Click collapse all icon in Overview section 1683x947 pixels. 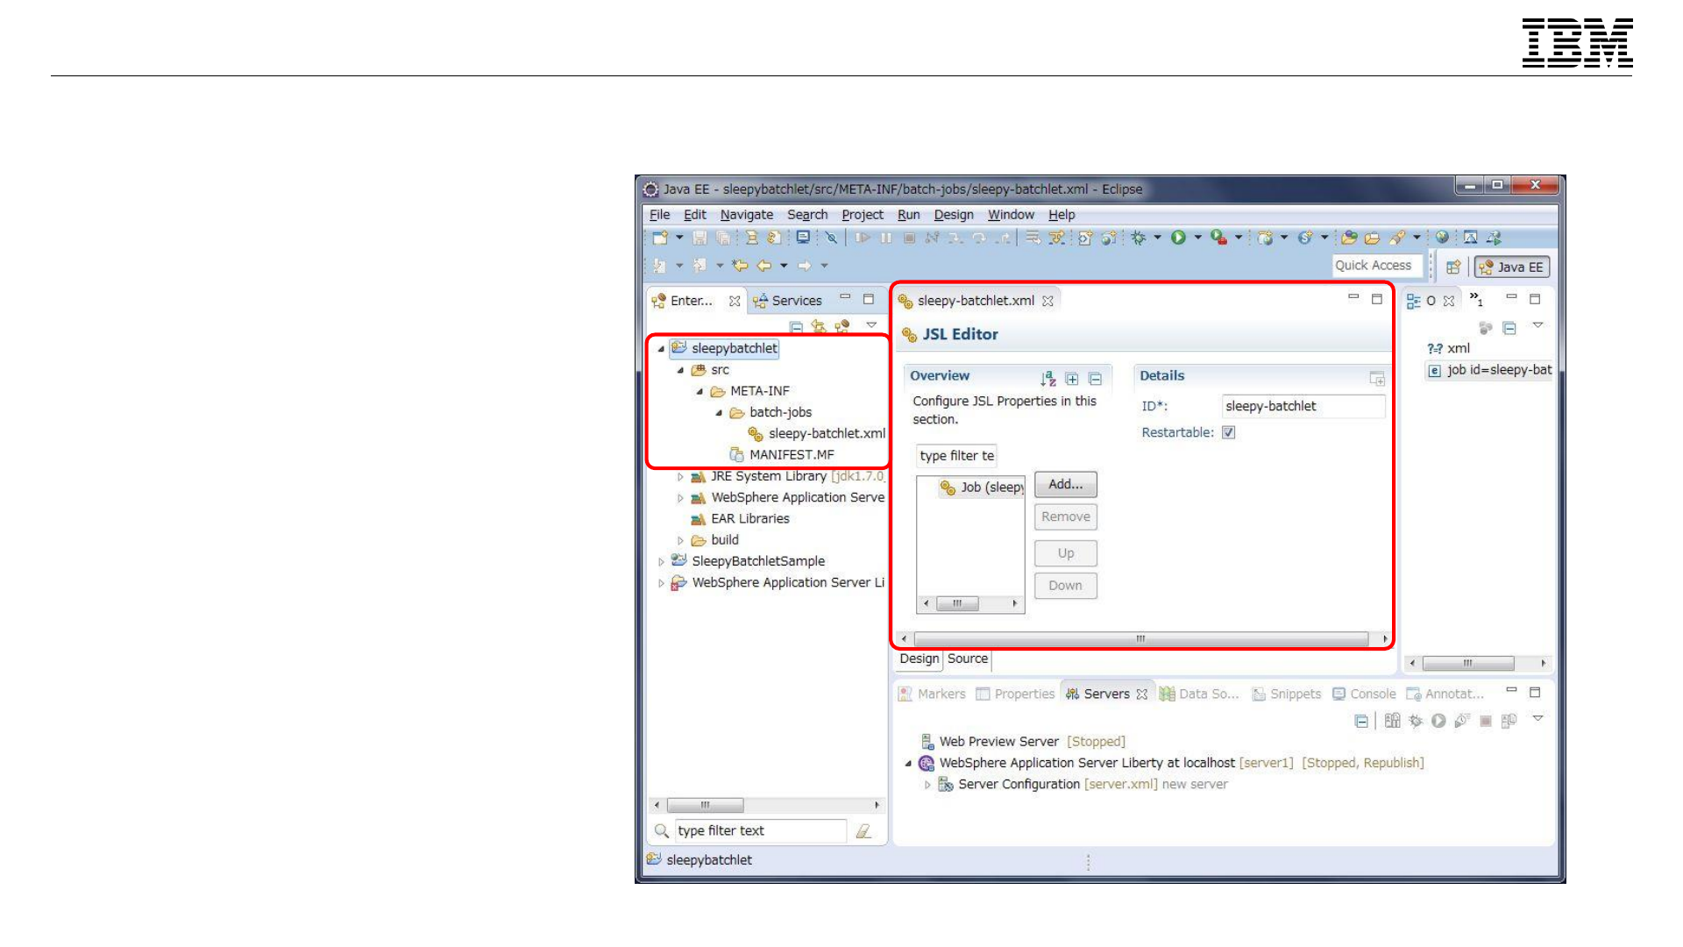pyautogui.click(x=1095, y=379)
